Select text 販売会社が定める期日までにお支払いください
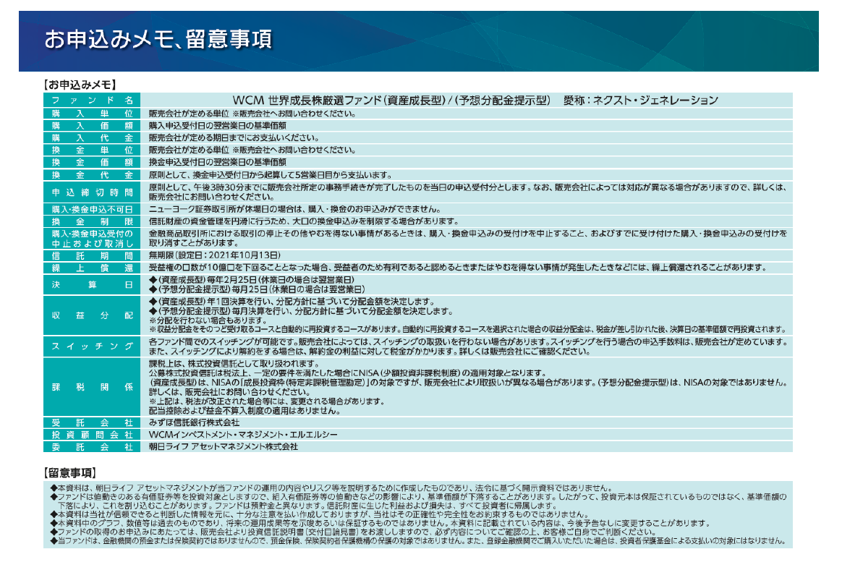The height and width of the screenshot is (570, 863). [x=234, y=137]
